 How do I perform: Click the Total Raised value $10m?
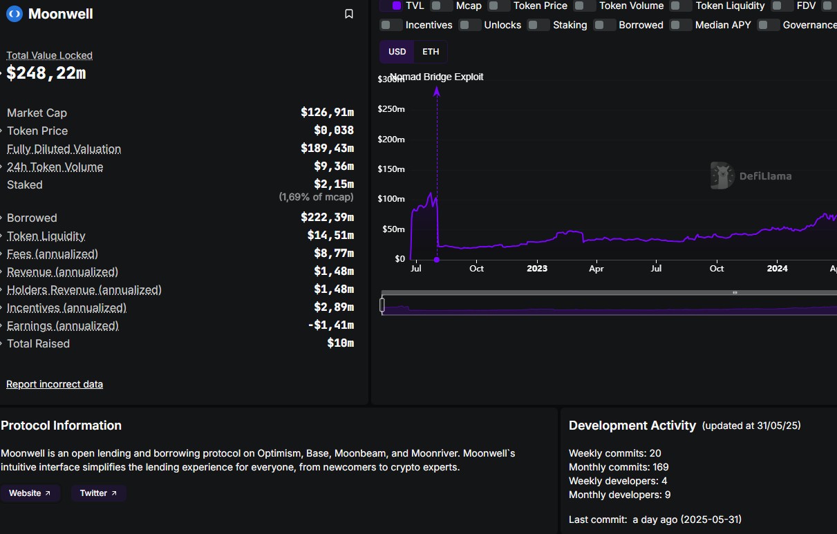pos(340,343)
